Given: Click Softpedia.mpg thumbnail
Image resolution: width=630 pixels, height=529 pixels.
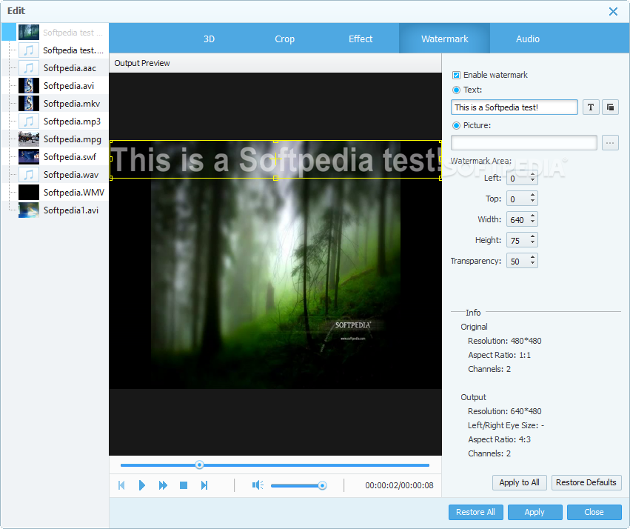Looking at the screenshot, I should click(x=29, y=139).
